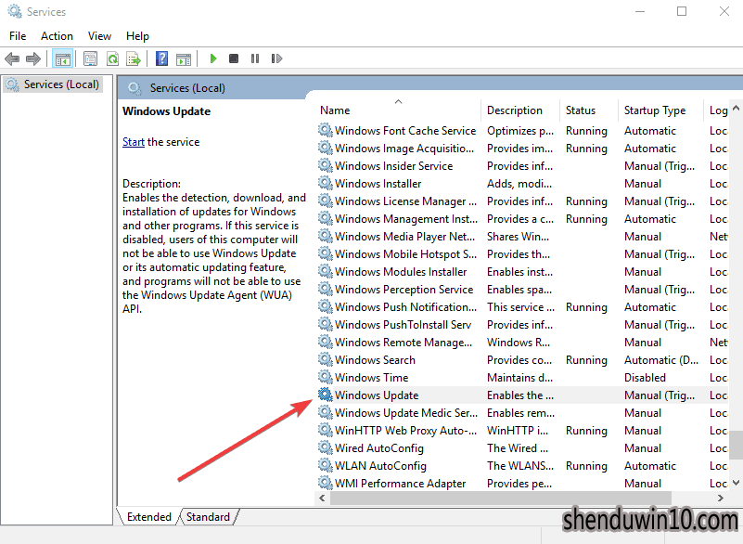This screenshot has width=743, height=544.
Task: Click the Refresh toolbar icon
Action: (113, 58)
